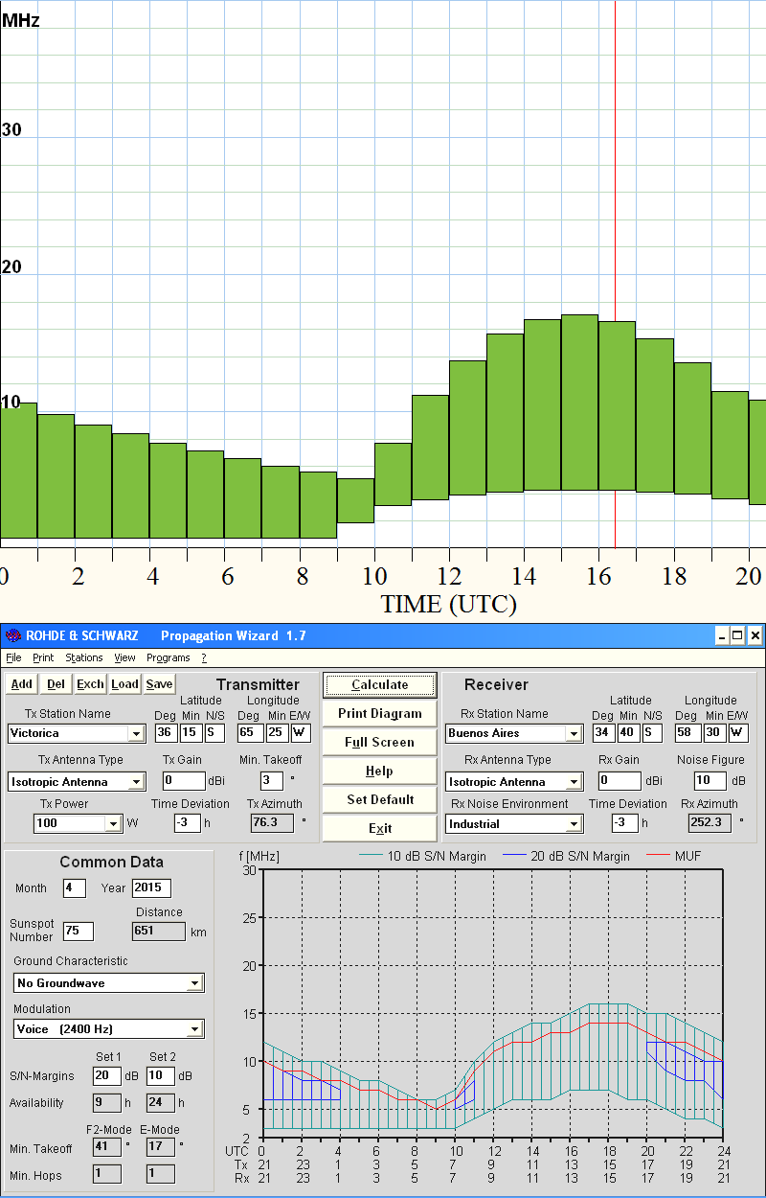Click receiver latitude Deg field
This screenshot has height=1198, width=766.
602,733
